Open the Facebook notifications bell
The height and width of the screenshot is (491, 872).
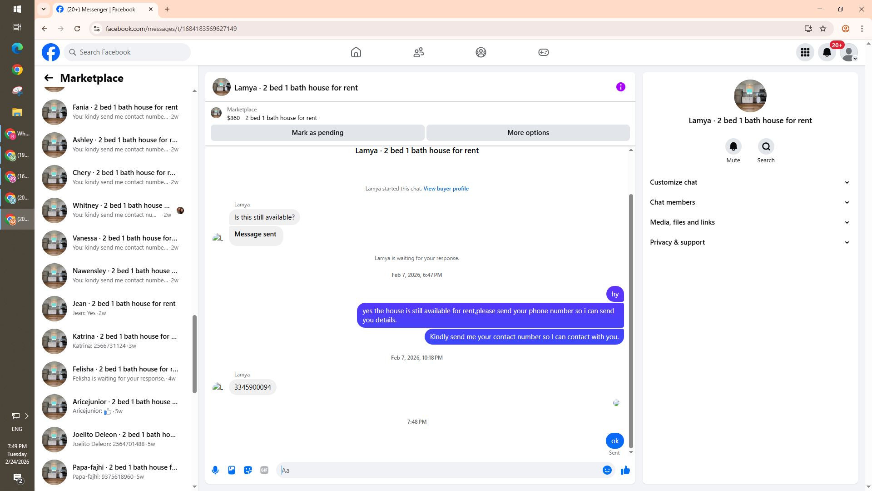pos(827,52)
